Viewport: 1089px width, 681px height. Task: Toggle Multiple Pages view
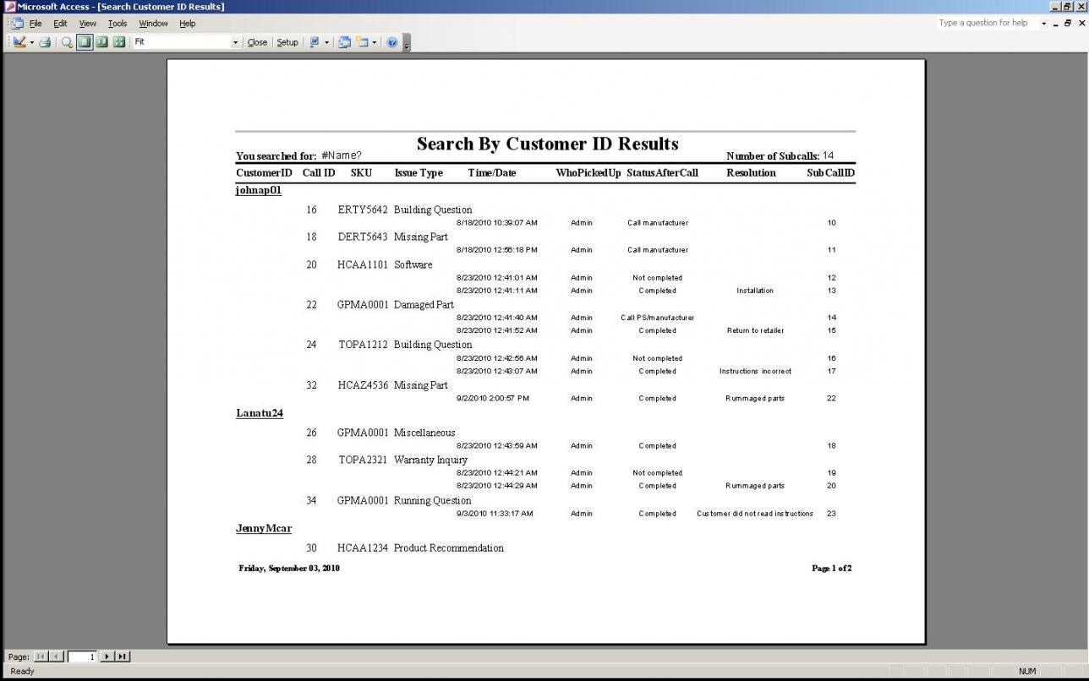coord(118,41)
